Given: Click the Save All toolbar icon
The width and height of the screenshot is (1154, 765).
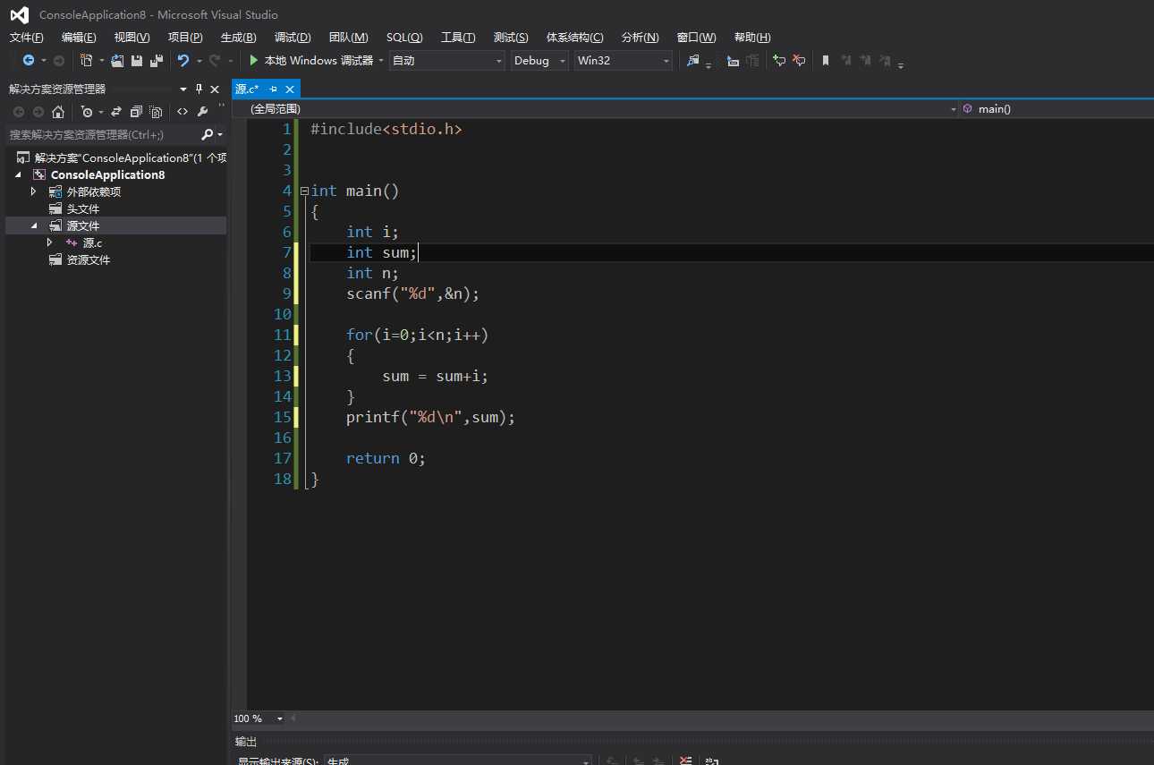Looking at the screenshot, I should coord(157,61).
